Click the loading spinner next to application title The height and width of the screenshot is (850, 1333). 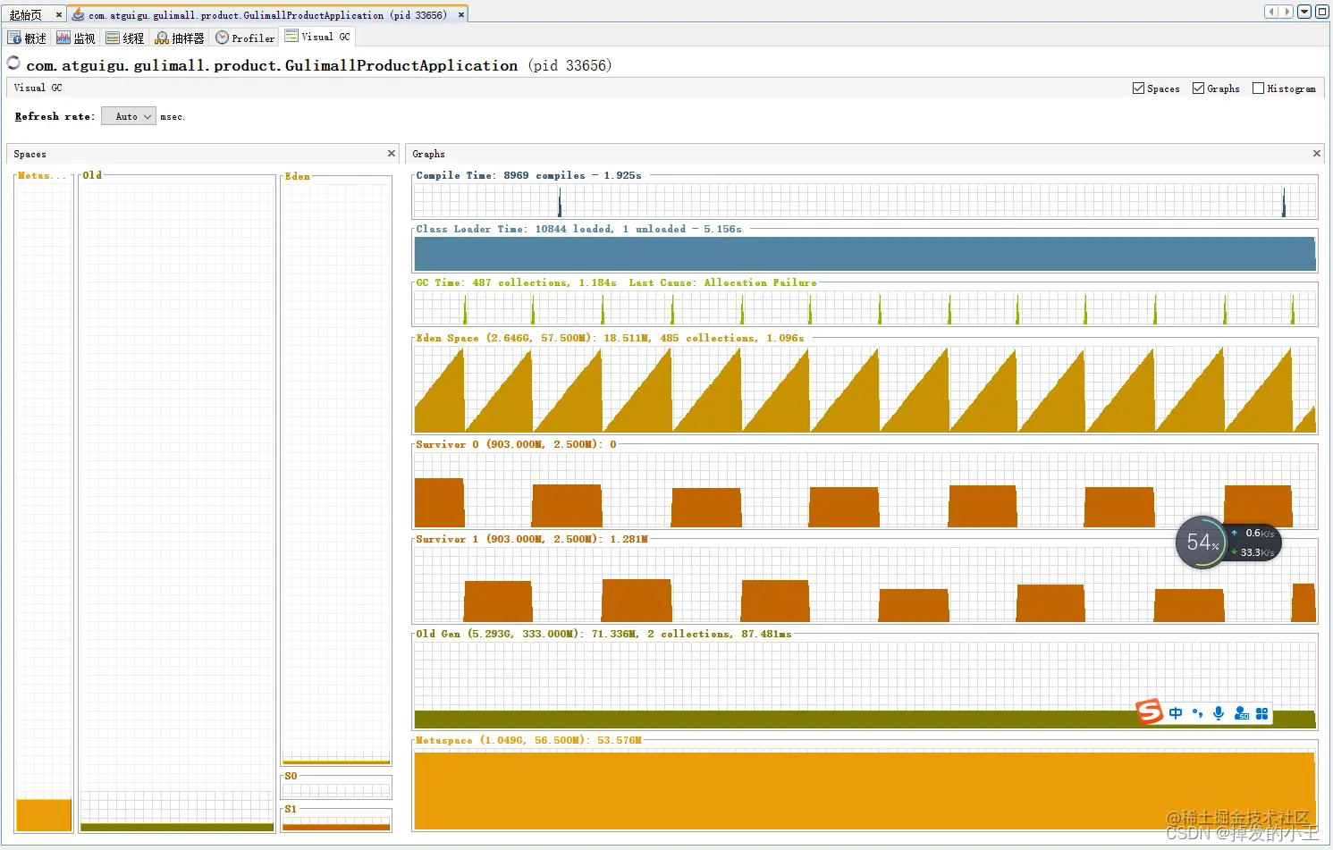pyautogui.click(x=13, y=63)
